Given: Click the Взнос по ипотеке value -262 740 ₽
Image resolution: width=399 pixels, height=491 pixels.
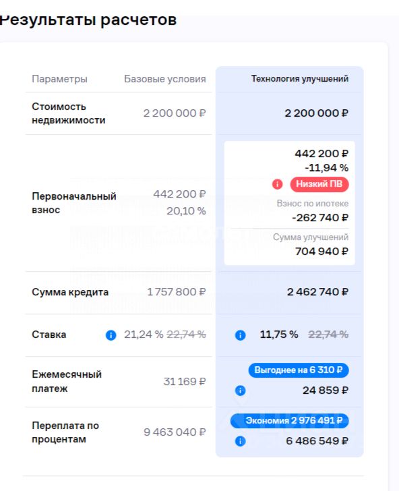Looking at the screenshot, I should pyautogui.click(x=320, y=218).
